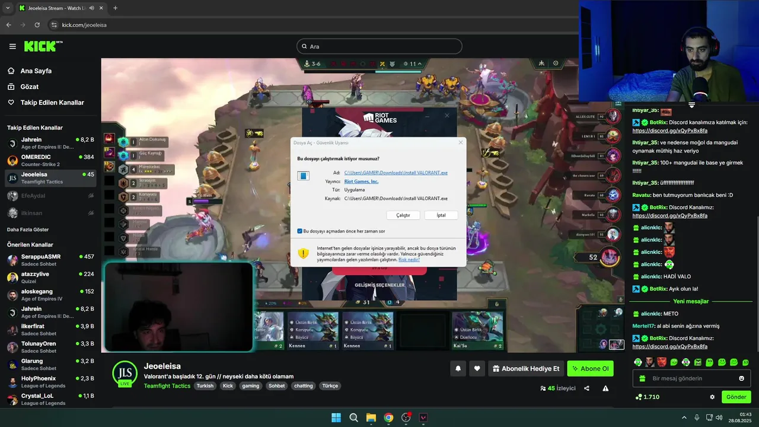Click Abonelik Hediye Et
Screen dimensions: 759x427
coord(526,369)
